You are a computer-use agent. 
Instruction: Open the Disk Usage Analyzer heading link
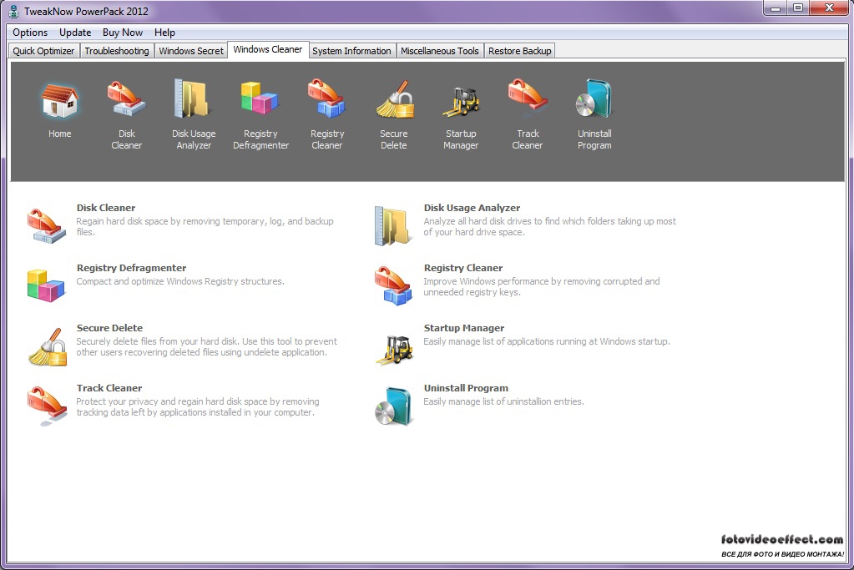point(472,208)
